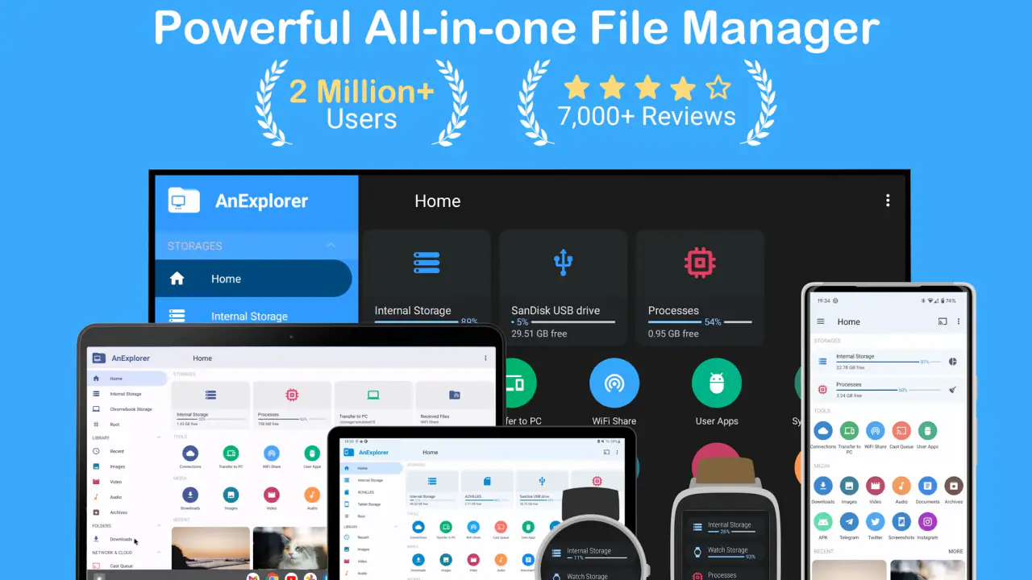The image size is (1032, 580).
Task: Open Internal Storage 11% on the round watch
Action: (589, 553)
